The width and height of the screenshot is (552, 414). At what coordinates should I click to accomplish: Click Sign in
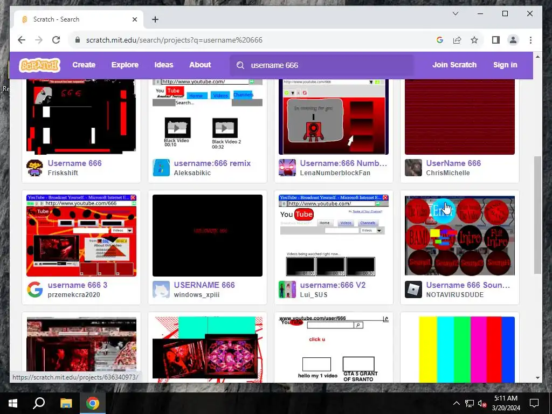[x=505, y=65]
